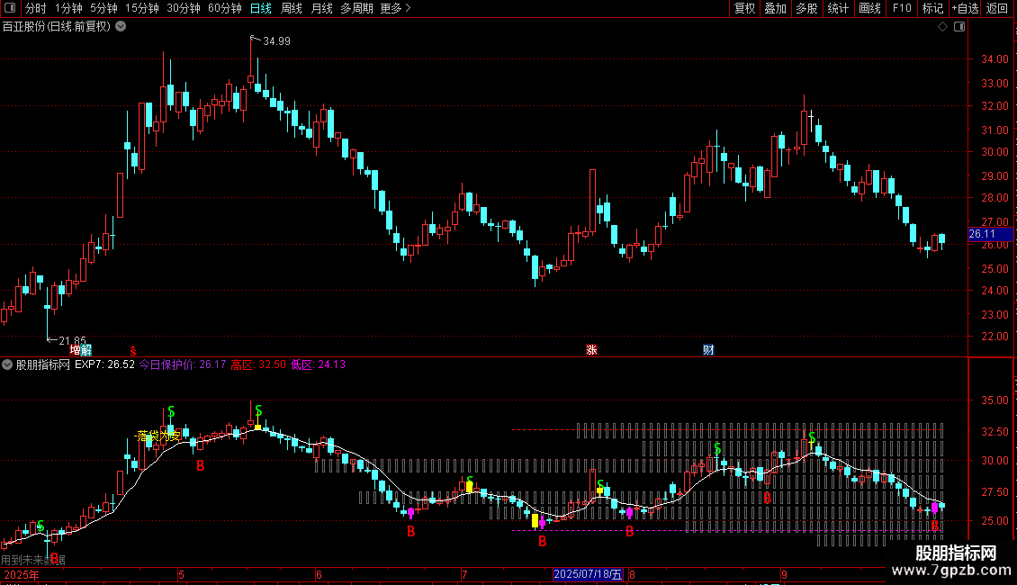The image size is (1017, 585).
Task: Click the 2025年 label on time axis
Action: [22, 574]
